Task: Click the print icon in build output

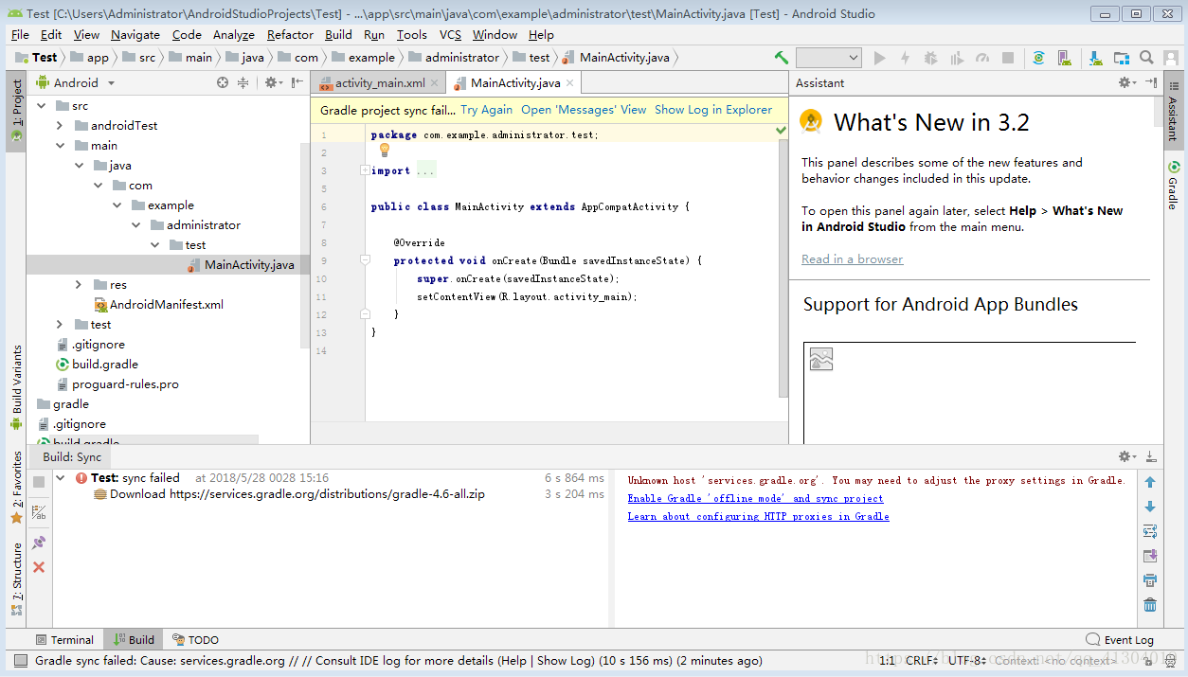Action: 1150,580
